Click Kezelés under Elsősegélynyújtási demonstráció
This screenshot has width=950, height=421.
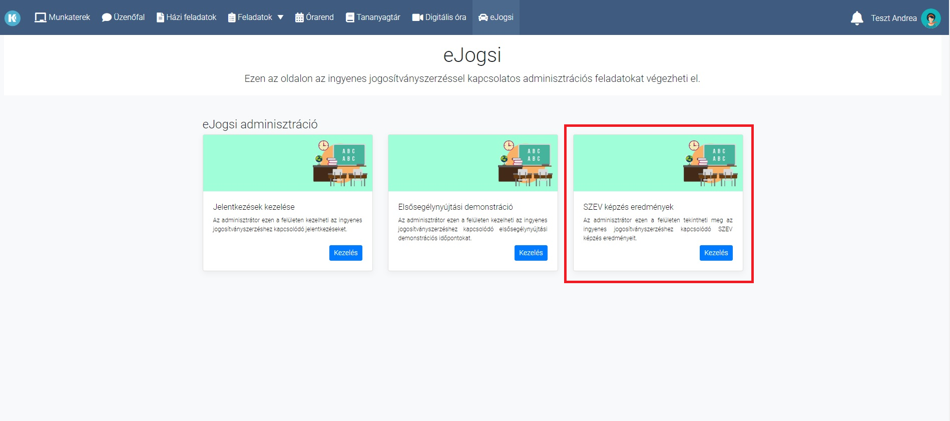tap(531, 253)
